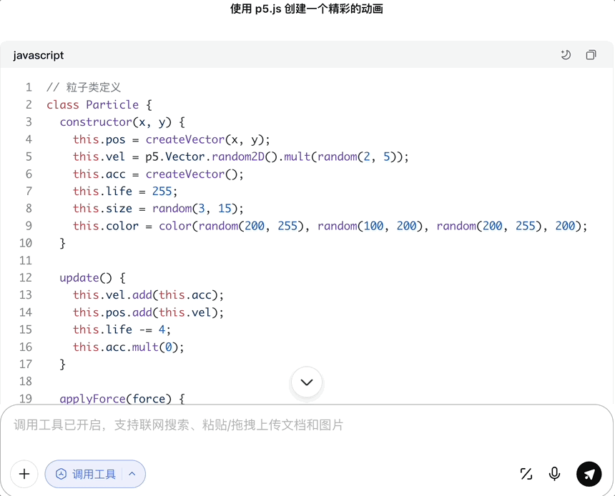Open the 调用工具 options with its chevron arrow
The height and width of the screenshot is (496, 615).
click(132, 474)
